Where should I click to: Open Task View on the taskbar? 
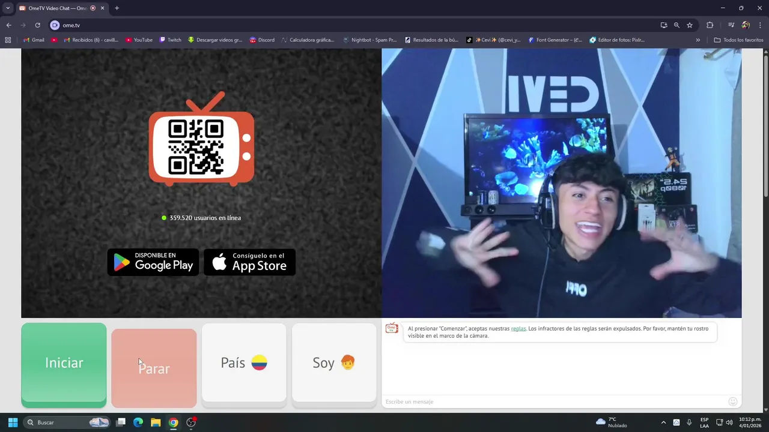point(121,422)
